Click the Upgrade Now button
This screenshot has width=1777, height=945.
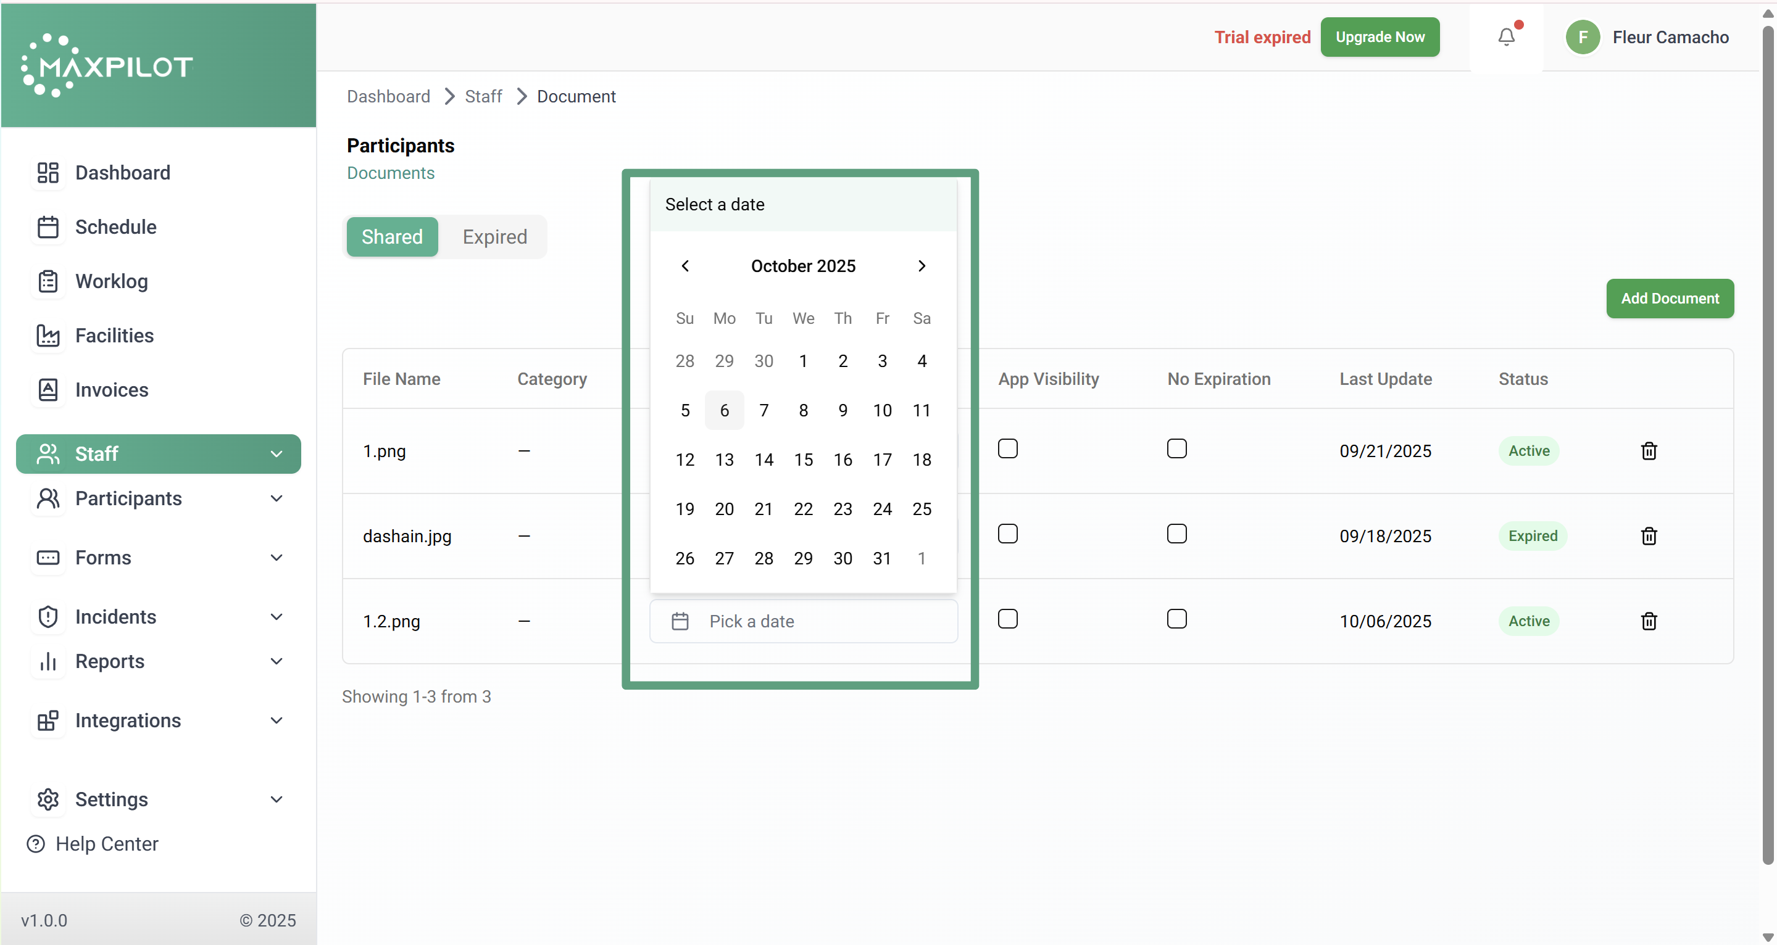[1380, 37]
